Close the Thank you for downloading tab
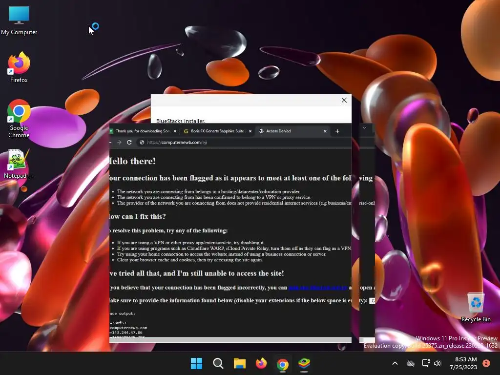 pyautogui.click(x=175, y=131)
